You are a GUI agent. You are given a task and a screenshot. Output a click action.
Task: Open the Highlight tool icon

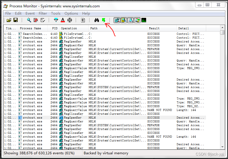[x=63, y=20]
